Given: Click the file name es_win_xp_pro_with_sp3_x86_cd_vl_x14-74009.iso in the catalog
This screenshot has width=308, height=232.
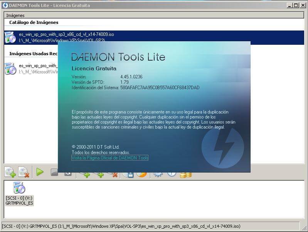Looking at the screenshot, I should coord(66,34).
